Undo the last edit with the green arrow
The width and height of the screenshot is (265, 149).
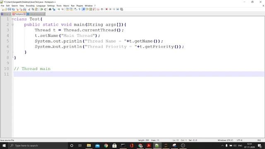tap(41, 9)
